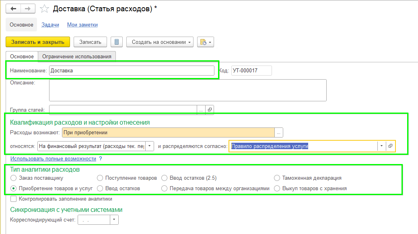Click into the Описание text area

coord(188,90)
